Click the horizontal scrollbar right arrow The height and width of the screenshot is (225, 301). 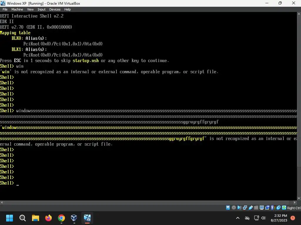point(295,202)
